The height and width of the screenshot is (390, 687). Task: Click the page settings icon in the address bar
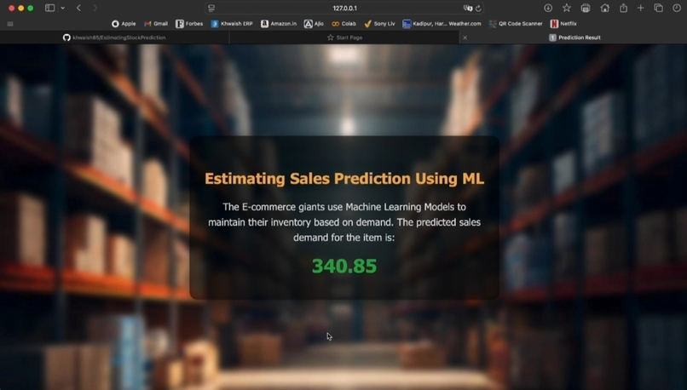211,8
